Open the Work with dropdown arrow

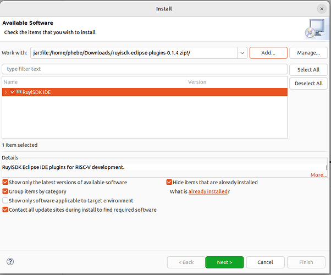tap(242, 53)
